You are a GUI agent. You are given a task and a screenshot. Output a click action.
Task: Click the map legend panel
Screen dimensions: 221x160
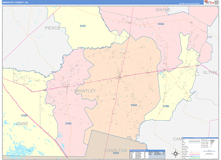200,149
